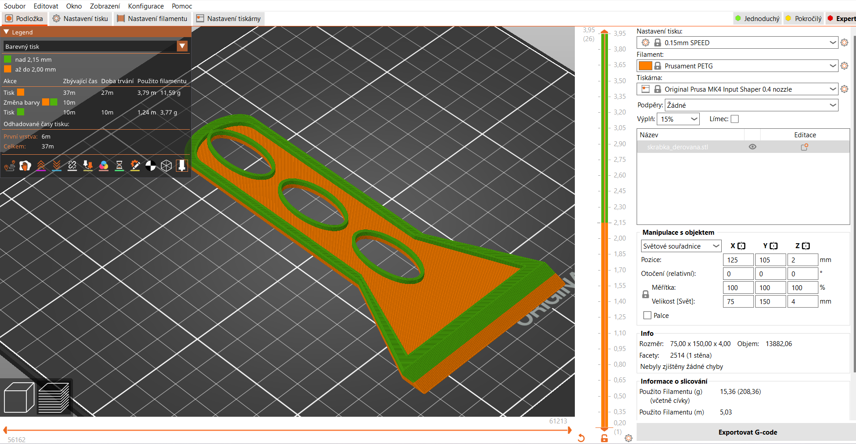Open the Světové souřadnice coordinates dropdown
Screen dimensions: 856x444
(681, 246)
